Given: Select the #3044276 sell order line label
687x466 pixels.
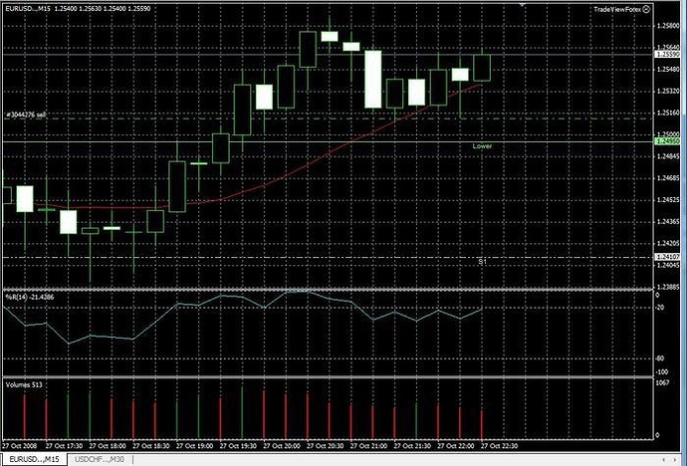Looking at the screenshot, I should click(x=26, y=115).
